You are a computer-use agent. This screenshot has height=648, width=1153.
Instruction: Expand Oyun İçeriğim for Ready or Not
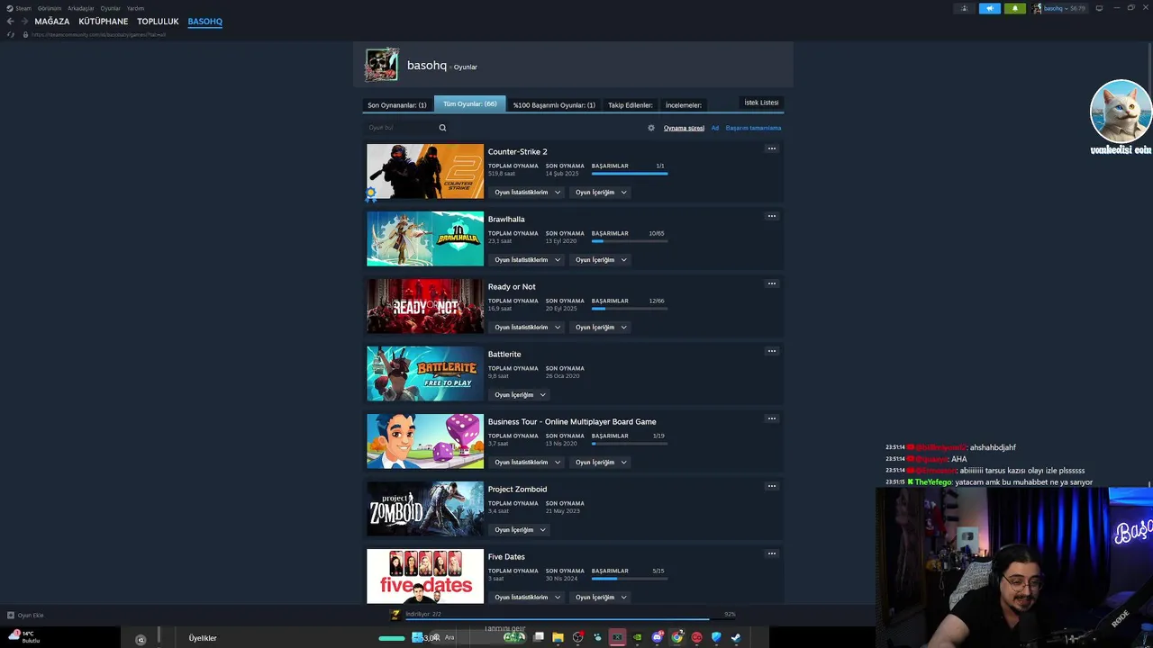[x=601, y=328]
